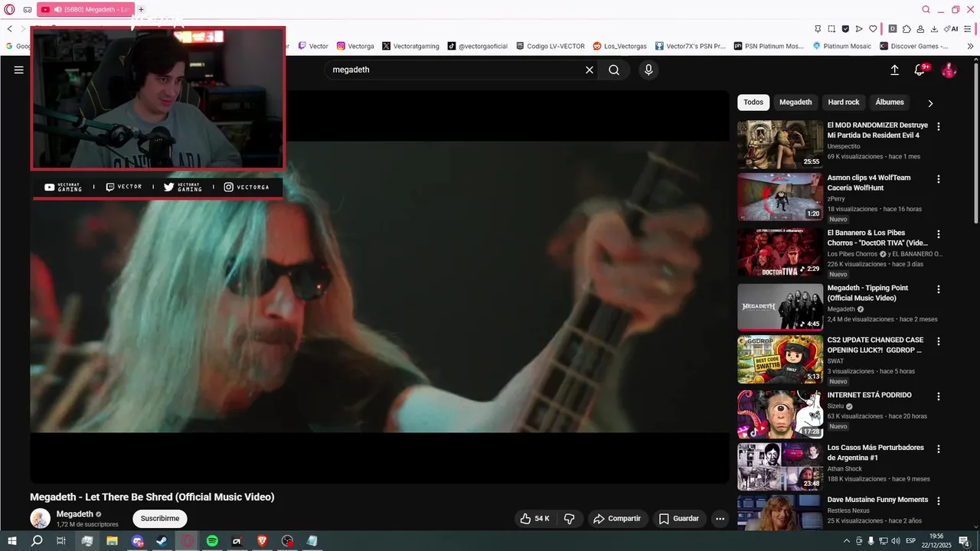Open the Megadeth channel name link
Image resolution: width=980 pixels, height=551 pixels.
[75, 514]
